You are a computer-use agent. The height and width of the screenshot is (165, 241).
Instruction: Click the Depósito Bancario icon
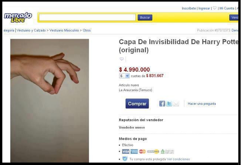(x=167, y=152)
